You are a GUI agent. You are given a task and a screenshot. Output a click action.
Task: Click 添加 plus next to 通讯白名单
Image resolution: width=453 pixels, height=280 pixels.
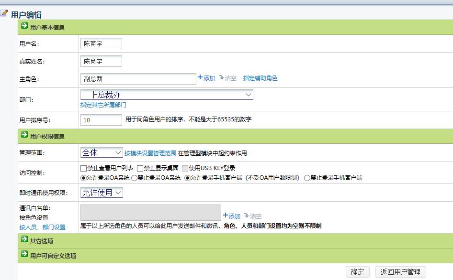pyautogui.click(x=232, y=216)
